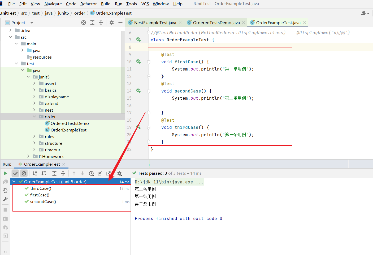373x255 pixels.
Task: Toggle the Show Passed tests filter
Action: point(15,173)
